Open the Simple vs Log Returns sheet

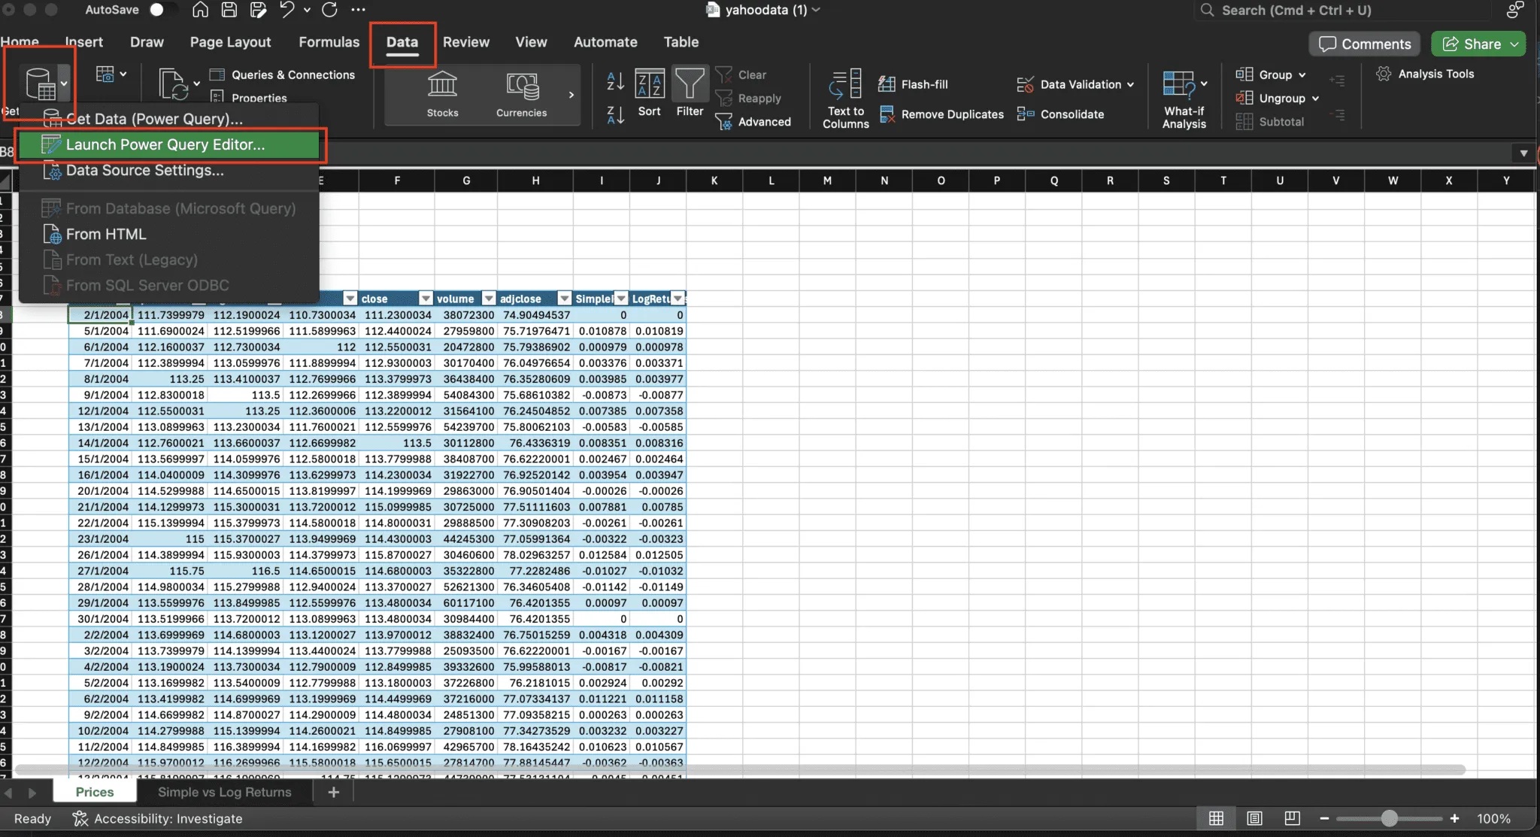point(223,792)
